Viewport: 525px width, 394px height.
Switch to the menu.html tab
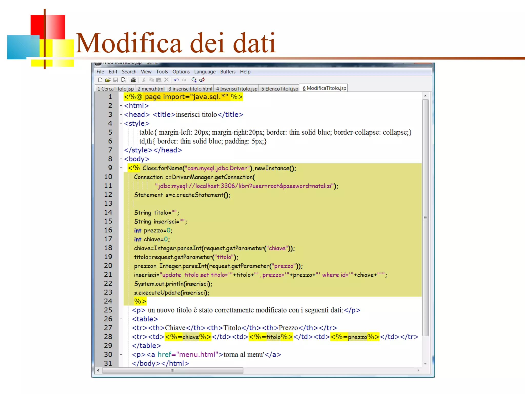[x=151, y=88]
